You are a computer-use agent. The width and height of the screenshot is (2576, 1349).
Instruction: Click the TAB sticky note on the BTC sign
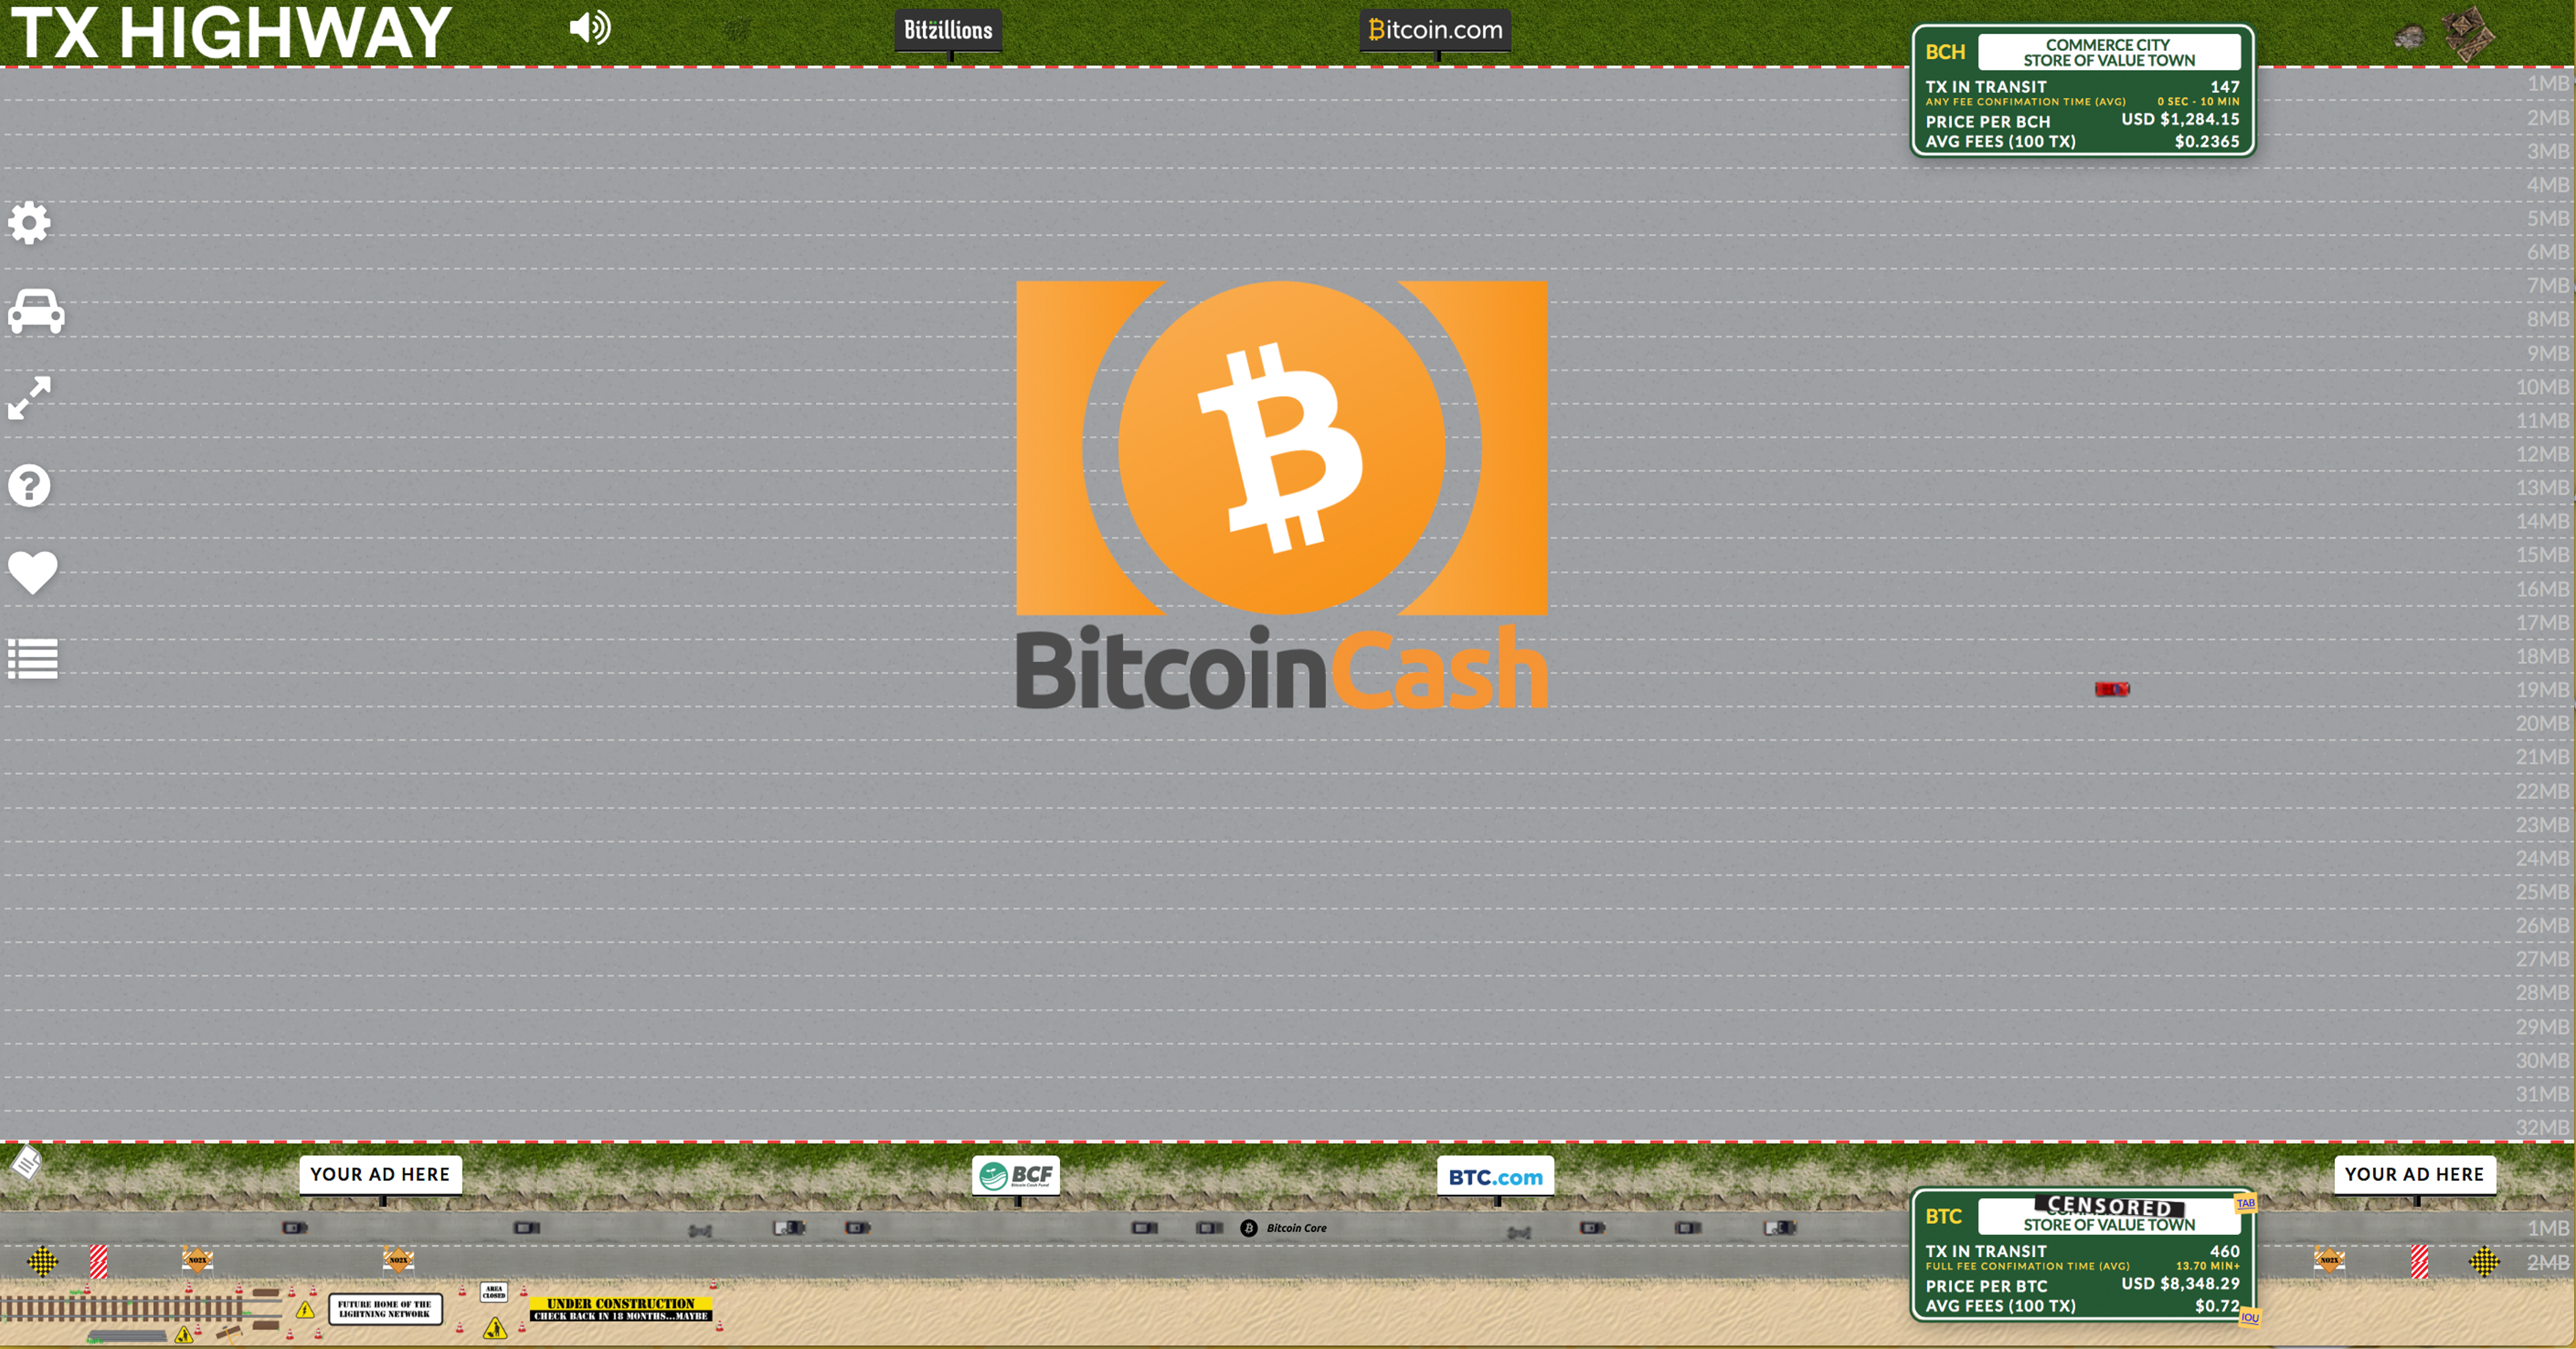2246,1203
